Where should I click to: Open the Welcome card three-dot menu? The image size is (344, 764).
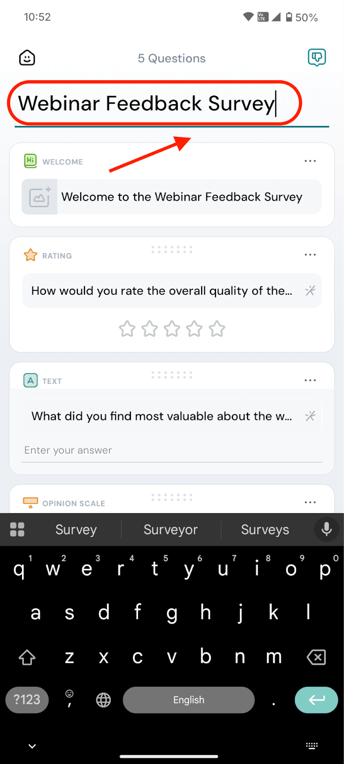[310, 161]
